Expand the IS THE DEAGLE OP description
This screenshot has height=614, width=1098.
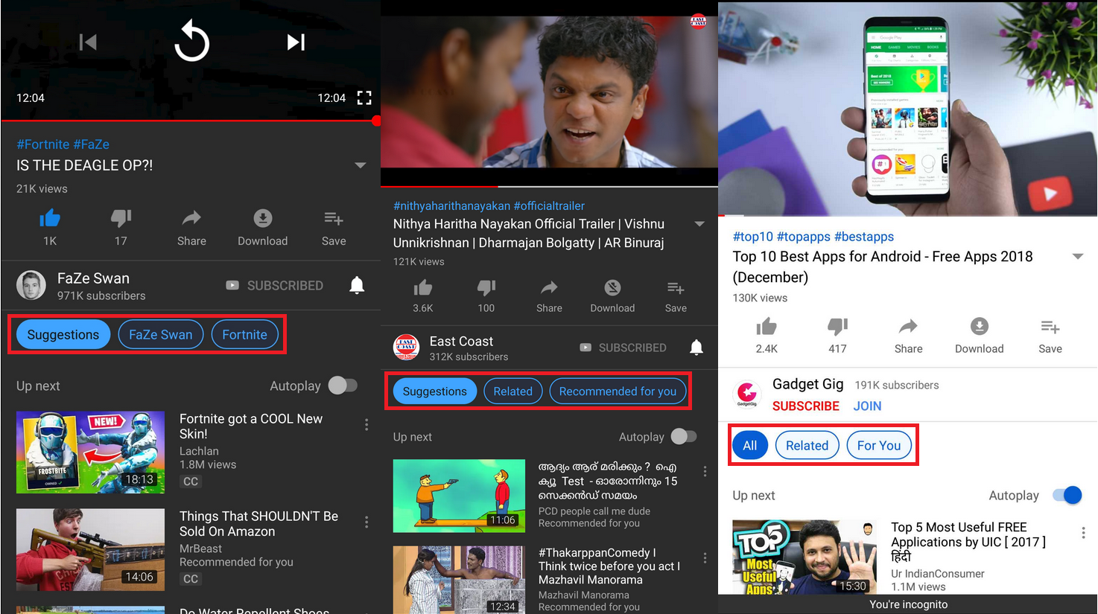(x=361, y=165)
